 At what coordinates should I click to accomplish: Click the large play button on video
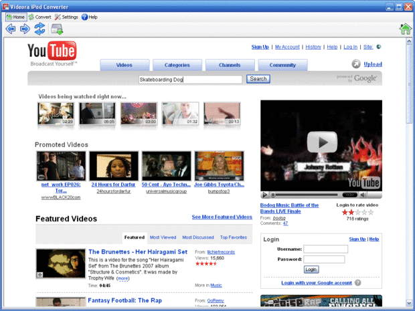(x=322, y=142)
